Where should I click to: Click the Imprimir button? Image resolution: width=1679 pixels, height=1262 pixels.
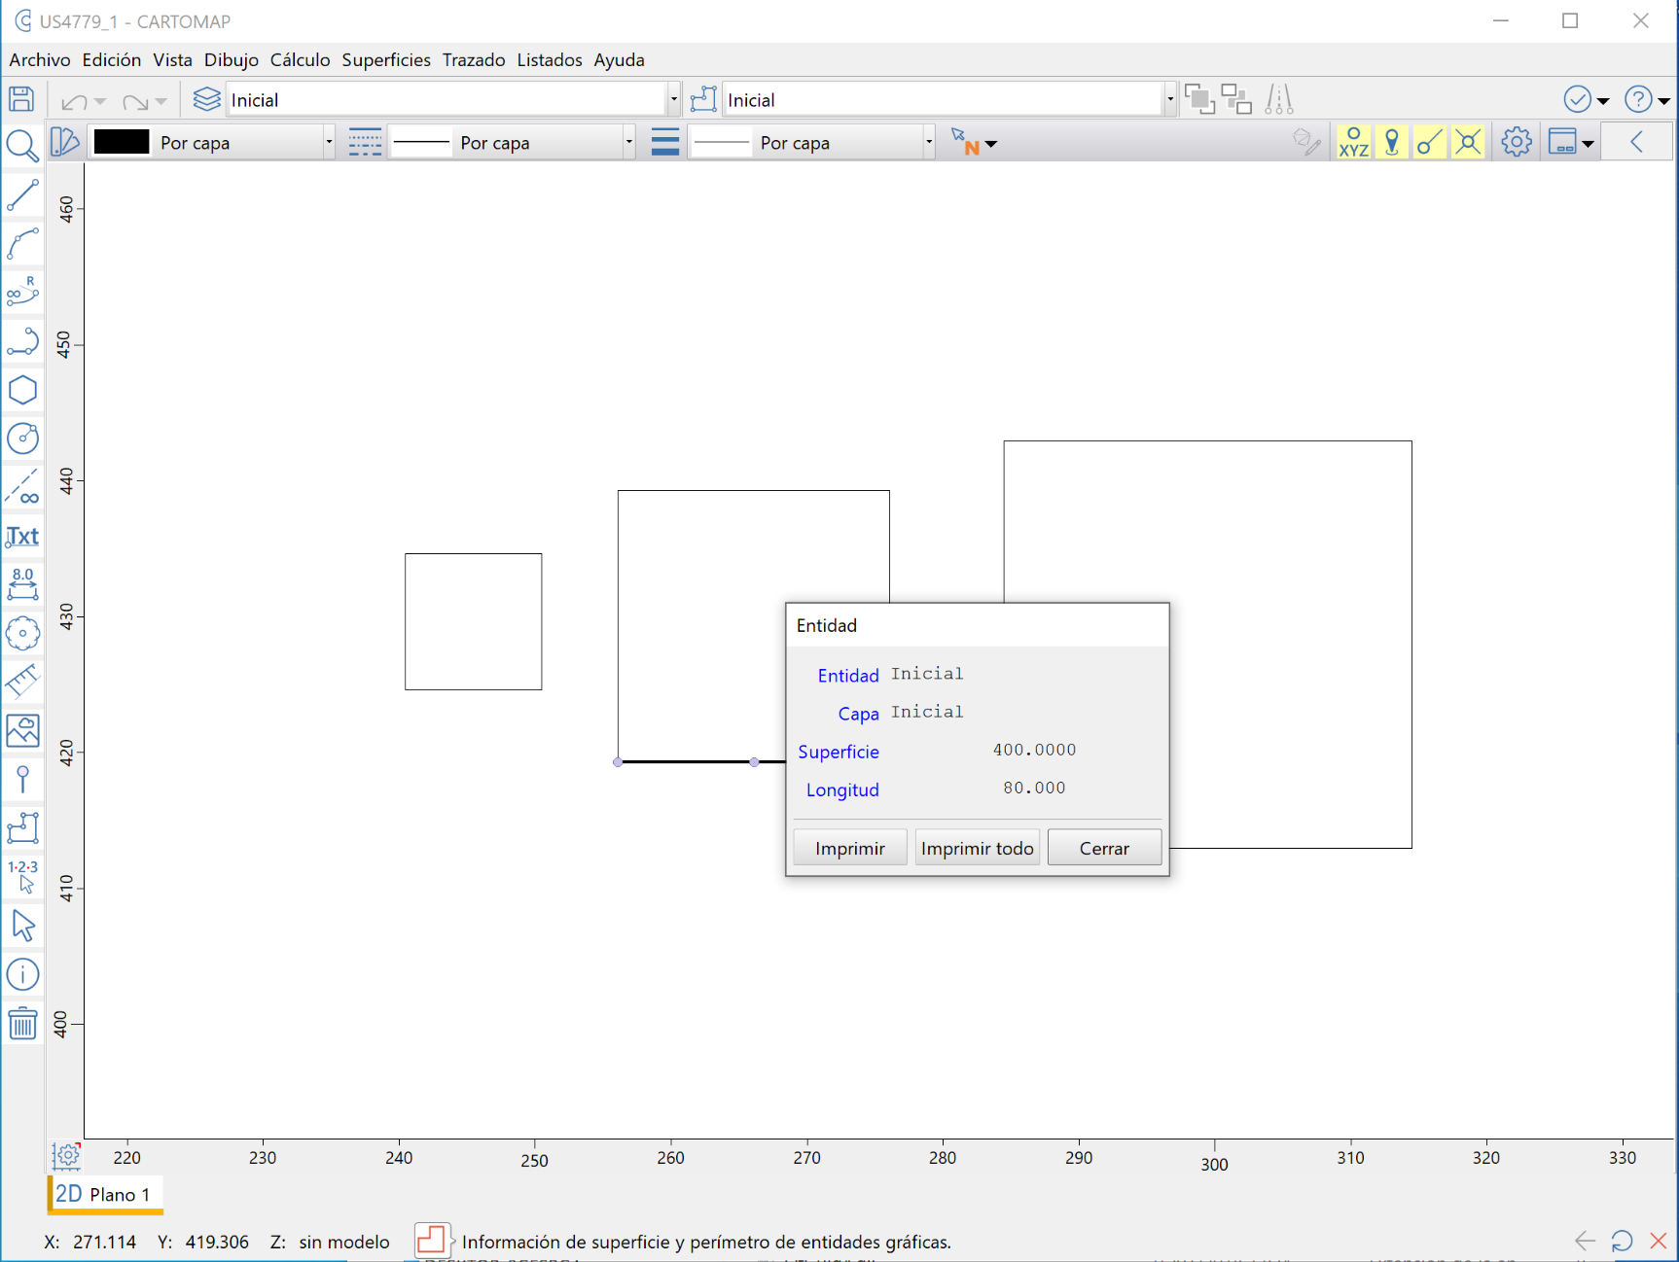(x=850, y=848)
